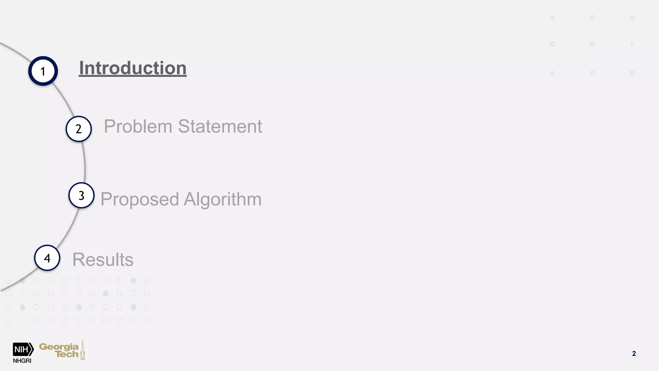Viewport: 659px width, 371px height.
Task: Click the center G in letter grid
Action: click(592, 44)
